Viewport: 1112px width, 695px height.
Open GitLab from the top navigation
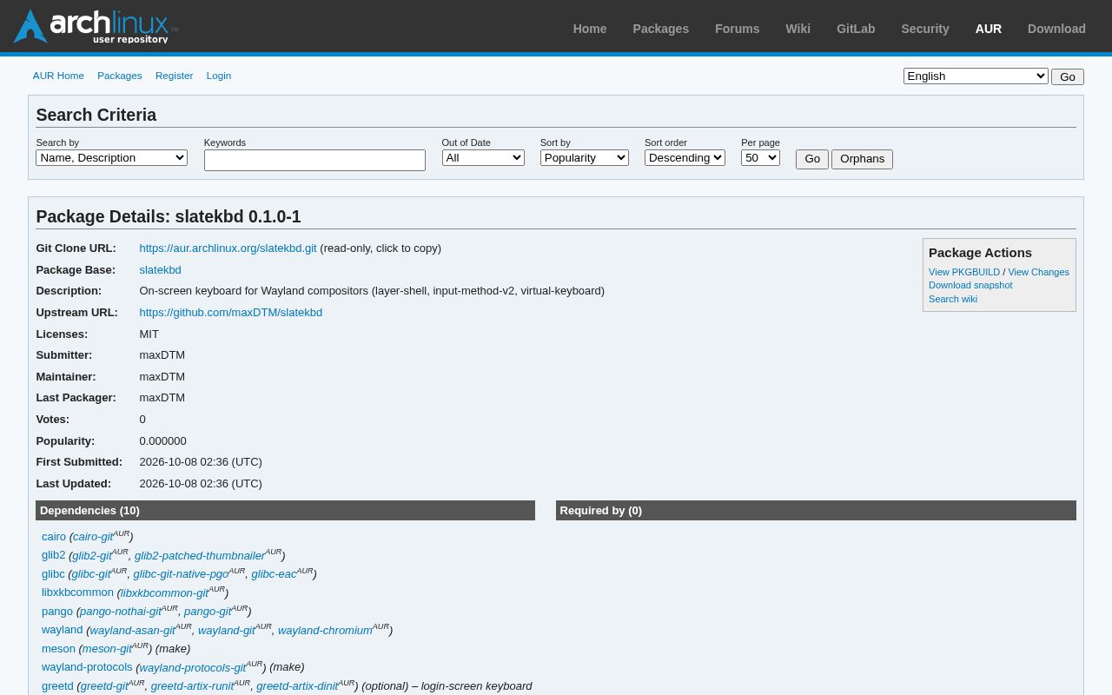pyautogui.click(x=856, y=29)
